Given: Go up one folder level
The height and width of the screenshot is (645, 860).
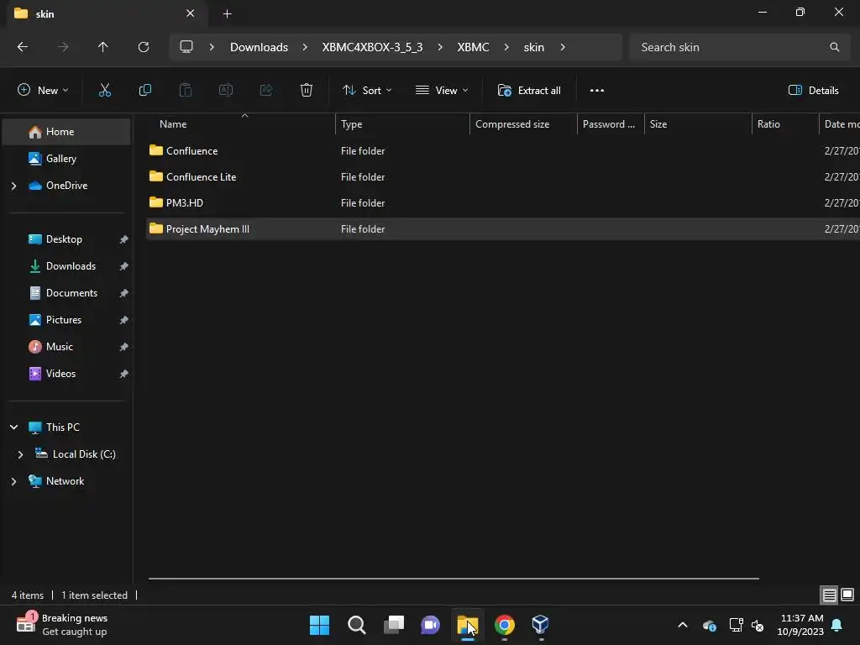Looking at the screenshot, I should point(102,47).
